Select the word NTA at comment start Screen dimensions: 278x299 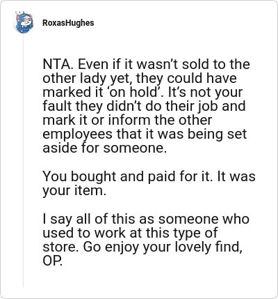55,64
